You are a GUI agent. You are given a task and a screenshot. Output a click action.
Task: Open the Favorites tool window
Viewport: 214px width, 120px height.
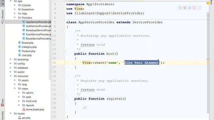2,116
